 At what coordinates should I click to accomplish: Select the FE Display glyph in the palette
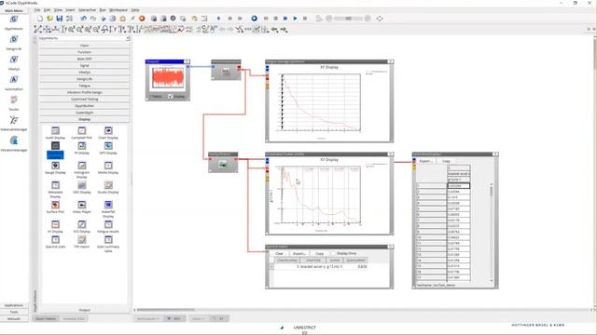[x=82, y=148]
